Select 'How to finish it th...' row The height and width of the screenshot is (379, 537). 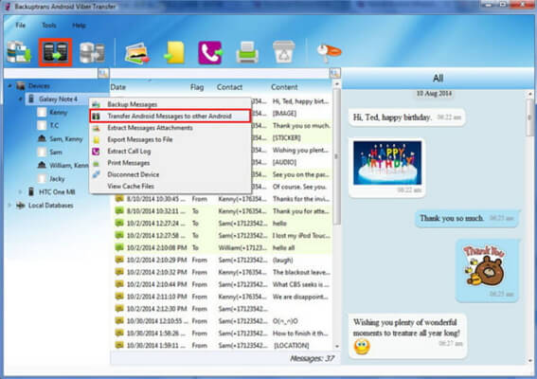pyautogui.click(x=222, y=334)
